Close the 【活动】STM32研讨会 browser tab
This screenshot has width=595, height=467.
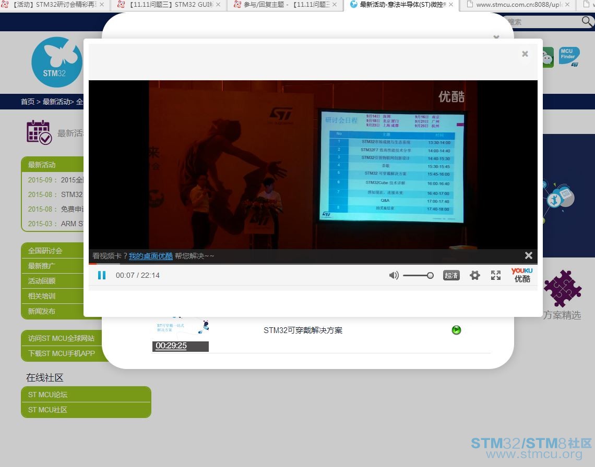tap(102, 5)
